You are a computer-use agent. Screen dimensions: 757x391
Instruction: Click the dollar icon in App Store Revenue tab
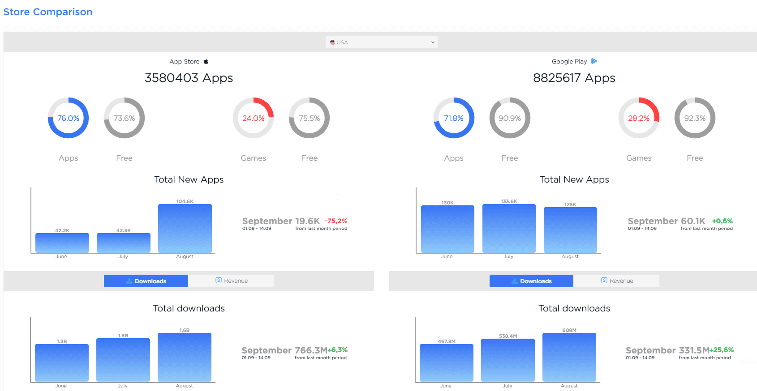pyautogui.click(x=219, y=280)
